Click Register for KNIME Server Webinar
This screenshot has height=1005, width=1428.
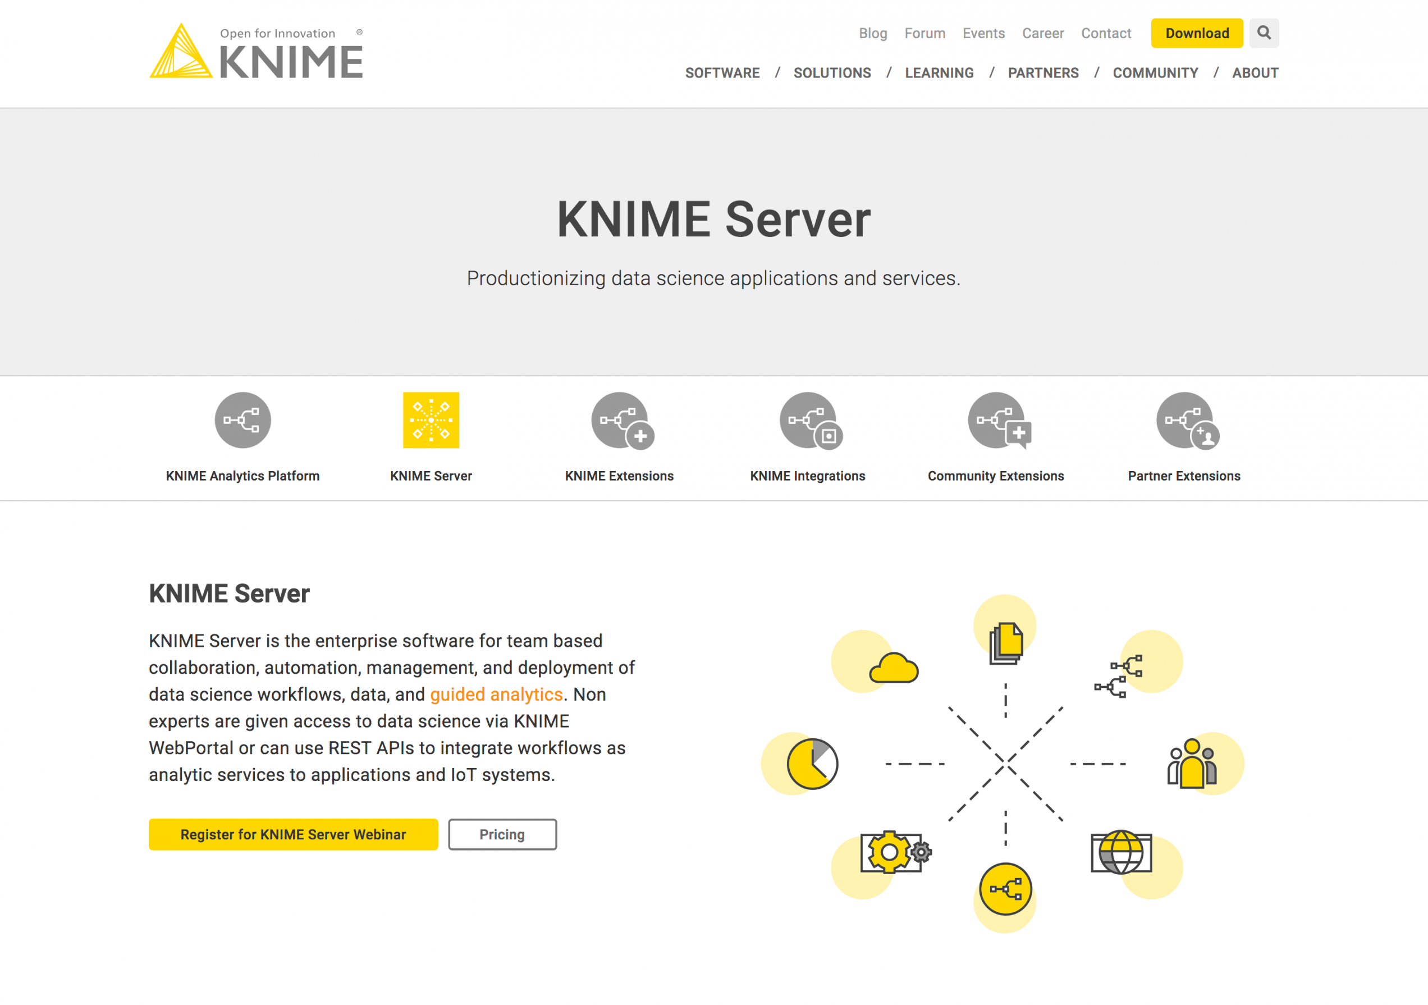coord(293,834)
